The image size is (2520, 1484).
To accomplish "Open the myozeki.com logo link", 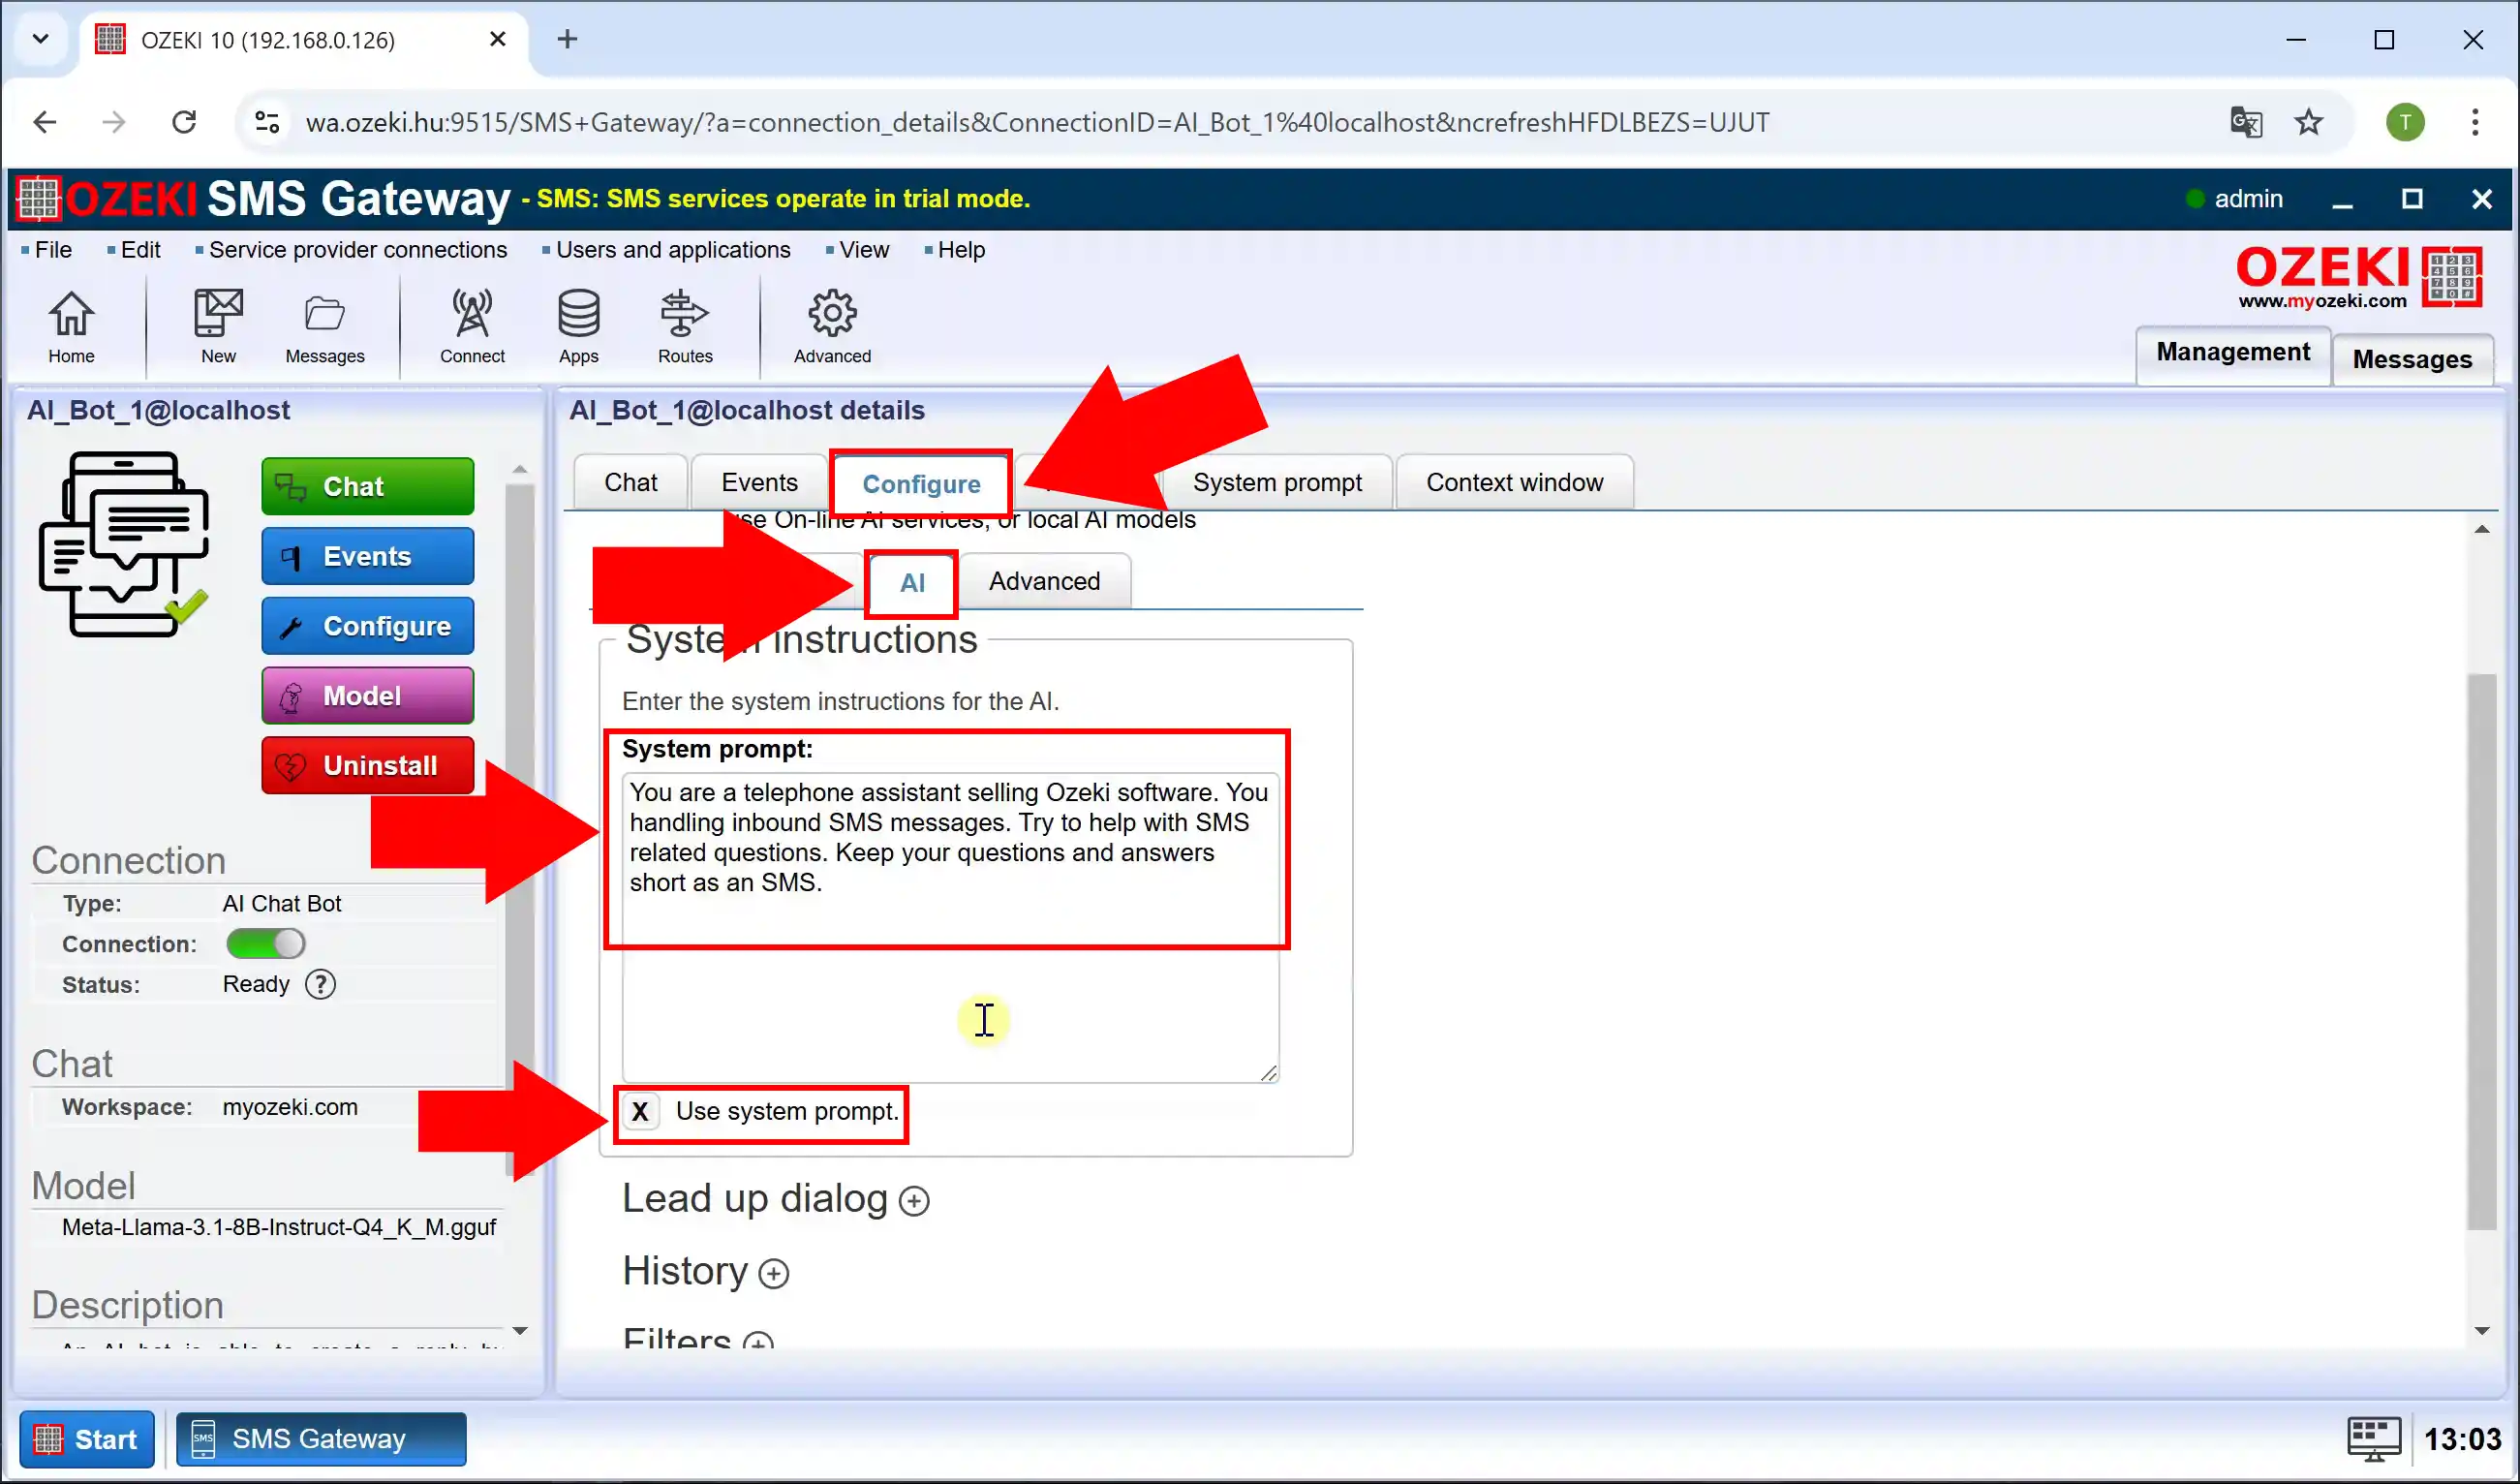I will [x=2359, y=277].
